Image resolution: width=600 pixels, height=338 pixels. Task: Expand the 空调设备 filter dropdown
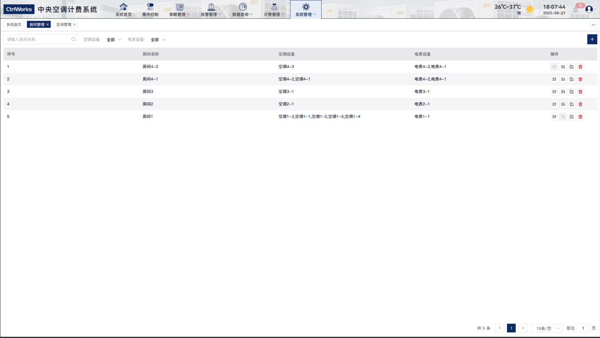coord(114,40)
